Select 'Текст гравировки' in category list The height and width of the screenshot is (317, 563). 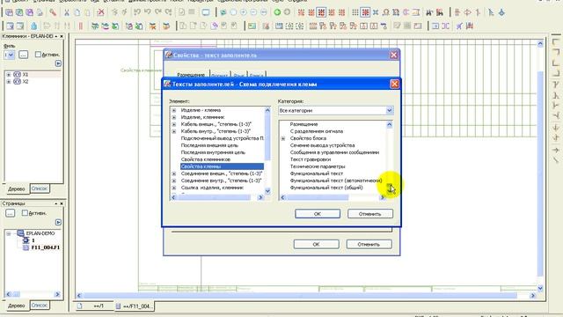(x=311, y=159)
